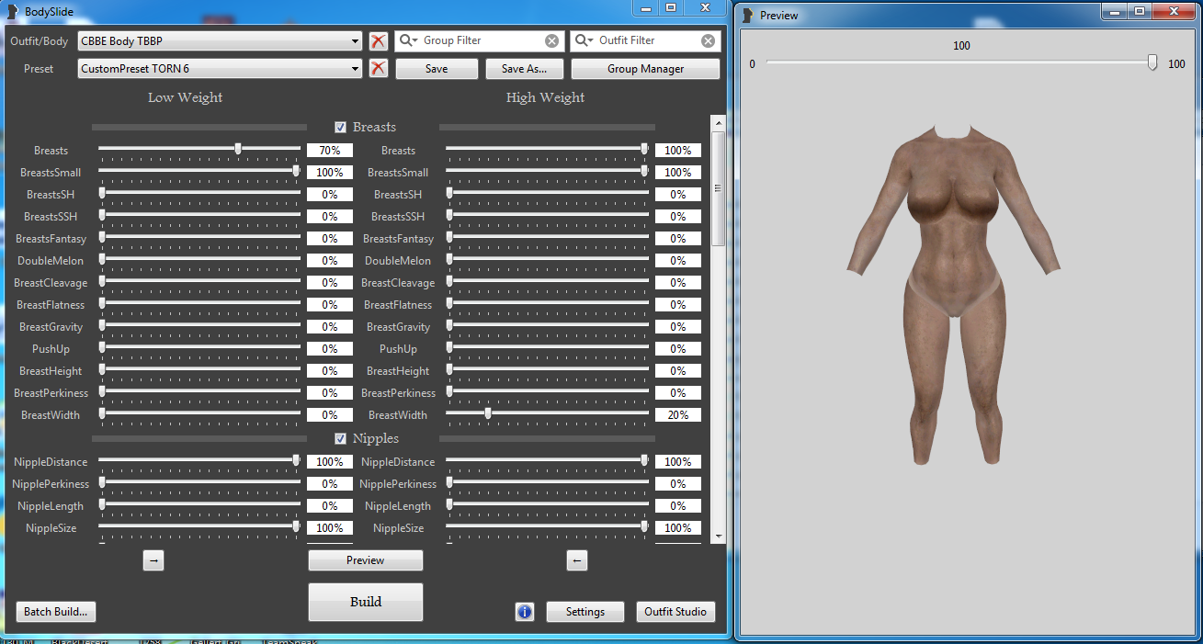Open Batch Build dialog

pyautogui.click(x=56, y=612)
